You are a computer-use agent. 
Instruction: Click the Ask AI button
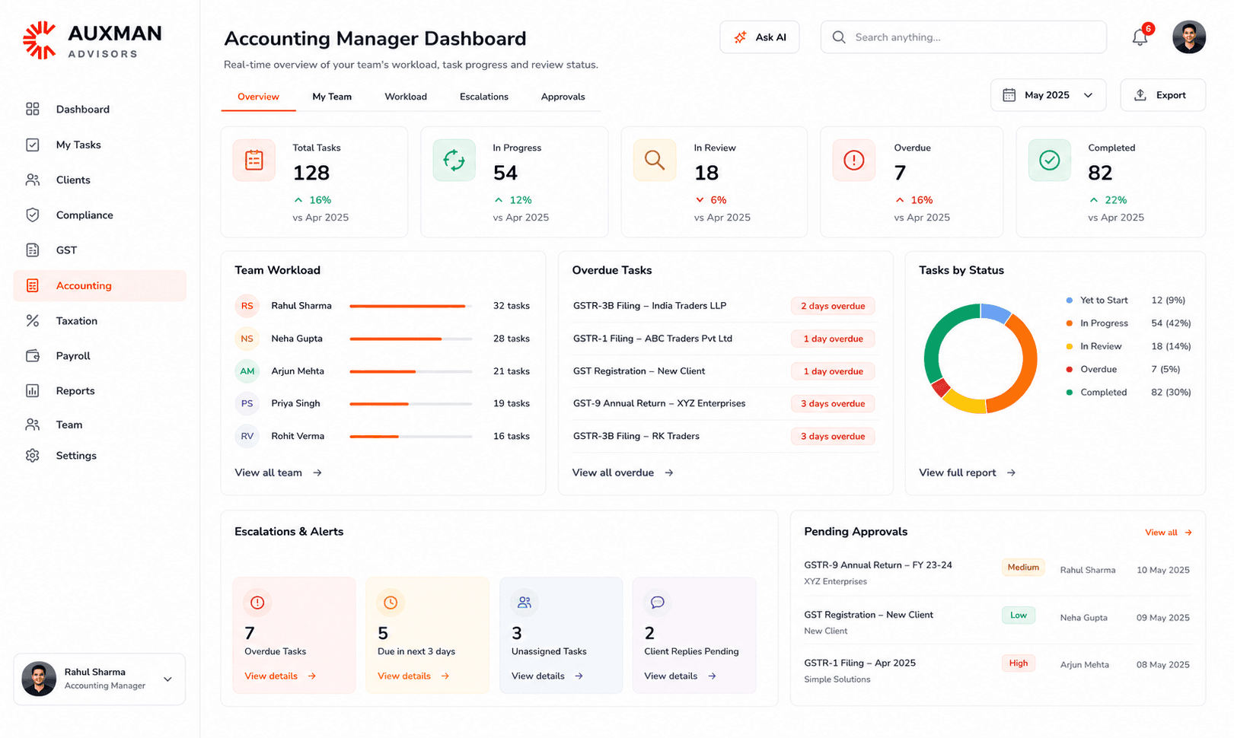760,37
